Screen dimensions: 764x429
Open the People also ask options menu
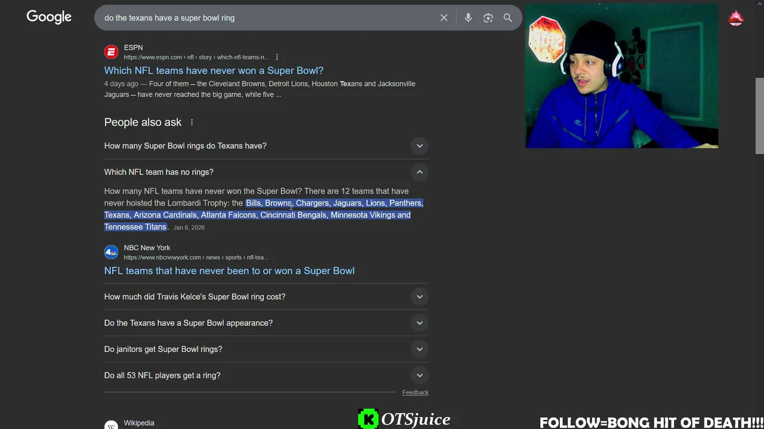[192, 122]
